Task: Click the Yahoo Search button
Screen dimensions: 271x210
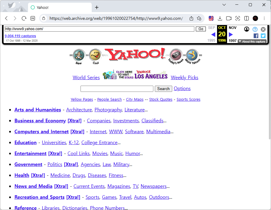Action: (x=163, y=89)
